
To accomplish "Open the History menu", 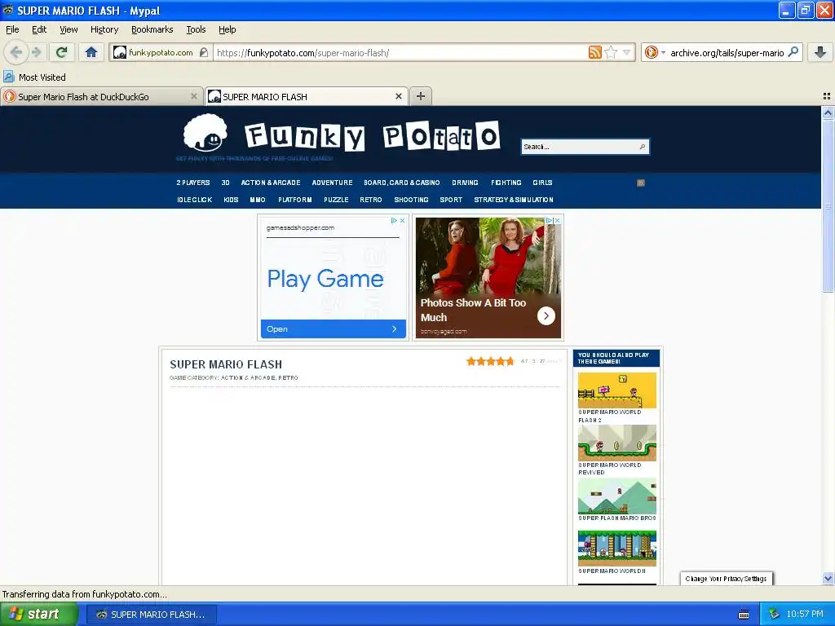I will coord(104,29).
